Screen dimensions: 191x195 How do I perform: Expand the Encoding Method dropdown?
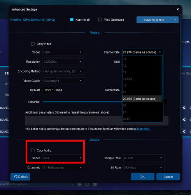coord(63,71)
